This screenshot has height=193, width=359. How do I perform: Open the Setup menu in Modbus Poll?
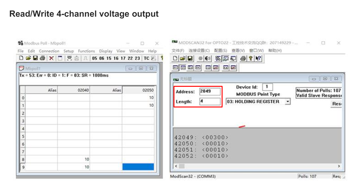69,51
